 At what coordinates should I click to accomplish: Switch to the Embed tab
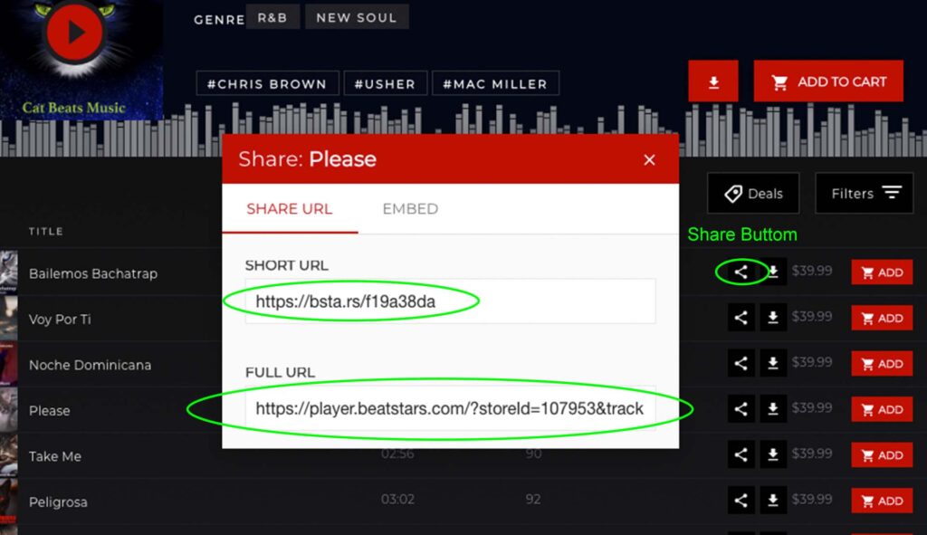coord(410,209)
